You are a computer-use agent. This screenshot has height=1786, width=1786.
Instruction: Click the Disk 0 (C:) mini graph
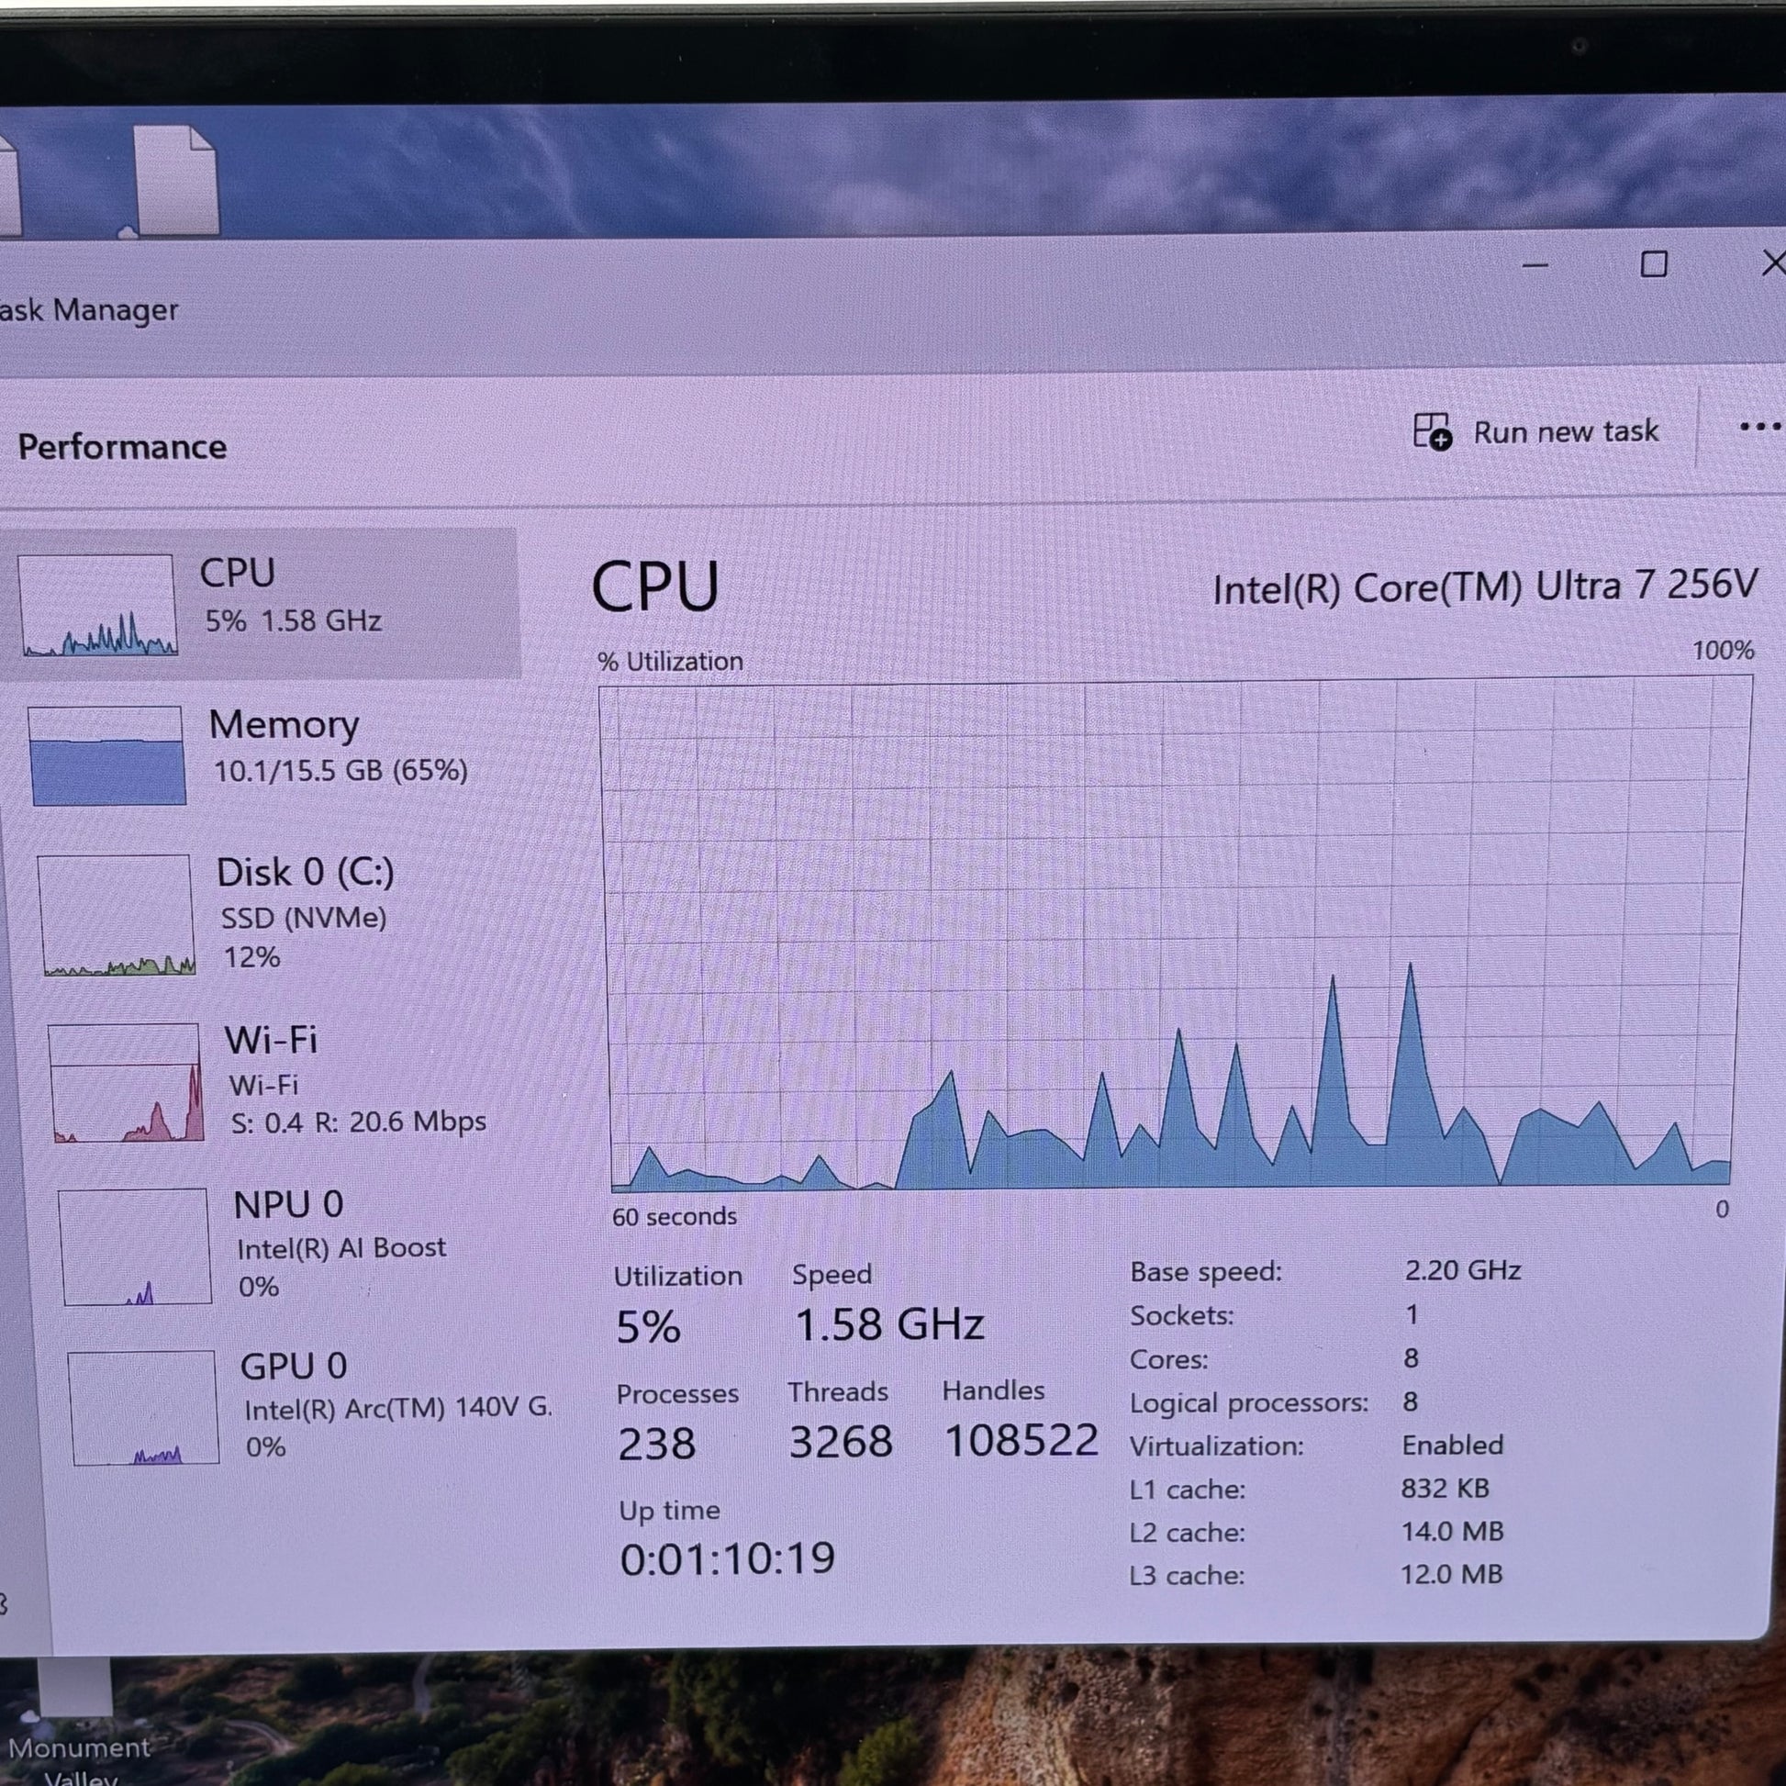click(117, 914)
